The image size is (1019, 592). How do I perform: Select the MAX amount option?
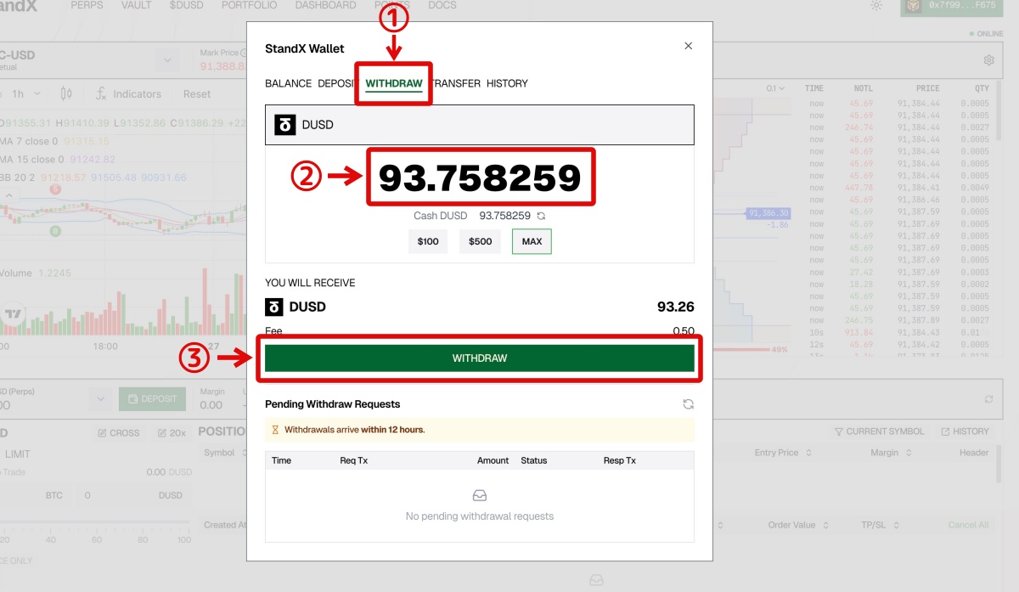point(532,241)
